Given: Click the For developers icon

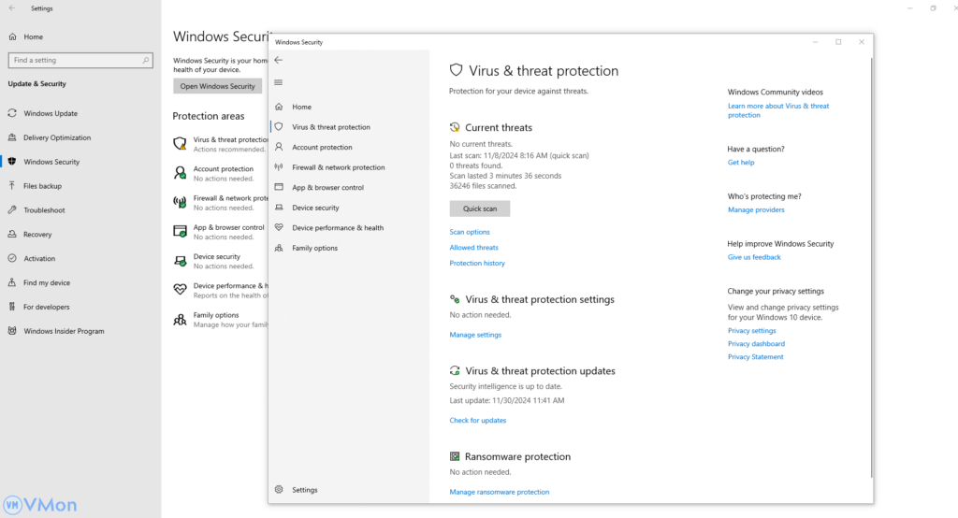Looking at the screenshot, I should (x=12, y=307).
